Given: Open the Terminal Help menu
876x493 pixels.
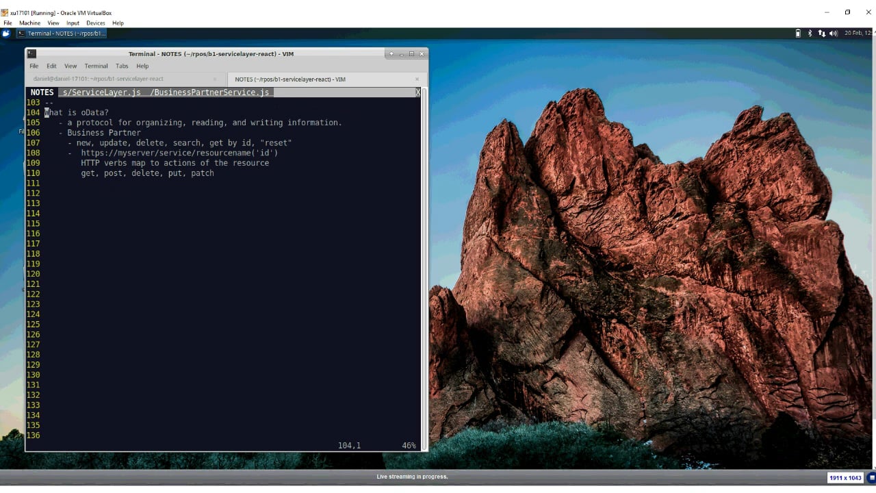Looking at the screenshot, I should click(x=142, y=66).
